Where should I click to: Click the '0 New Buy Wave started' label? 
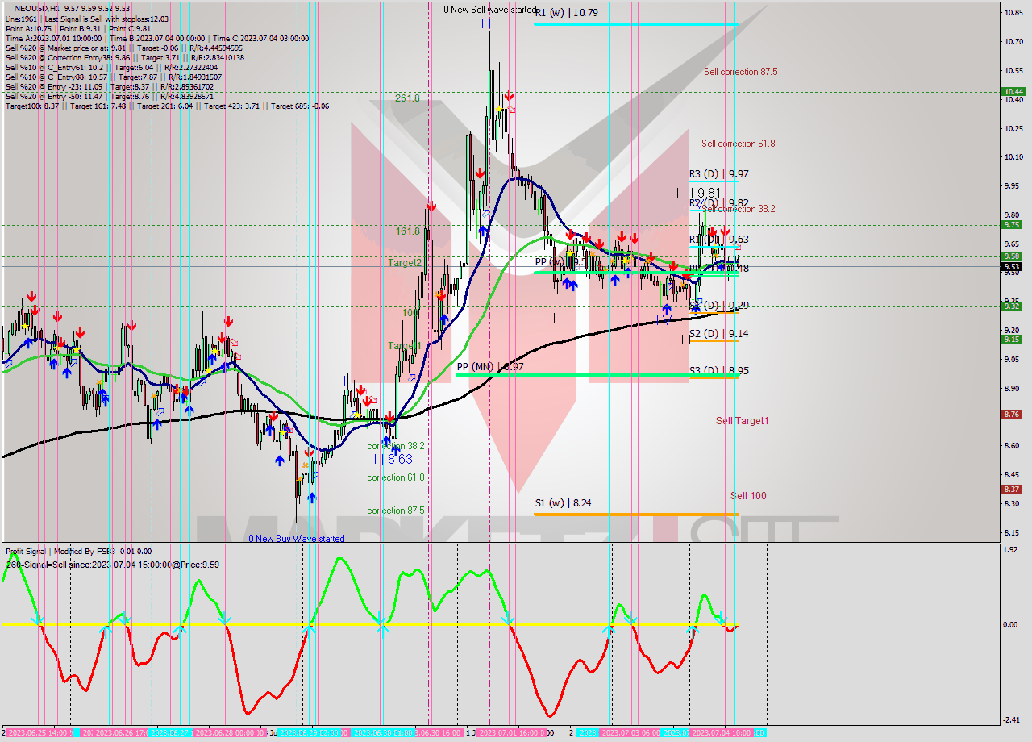pyautogui.click(x=296, y=539)
